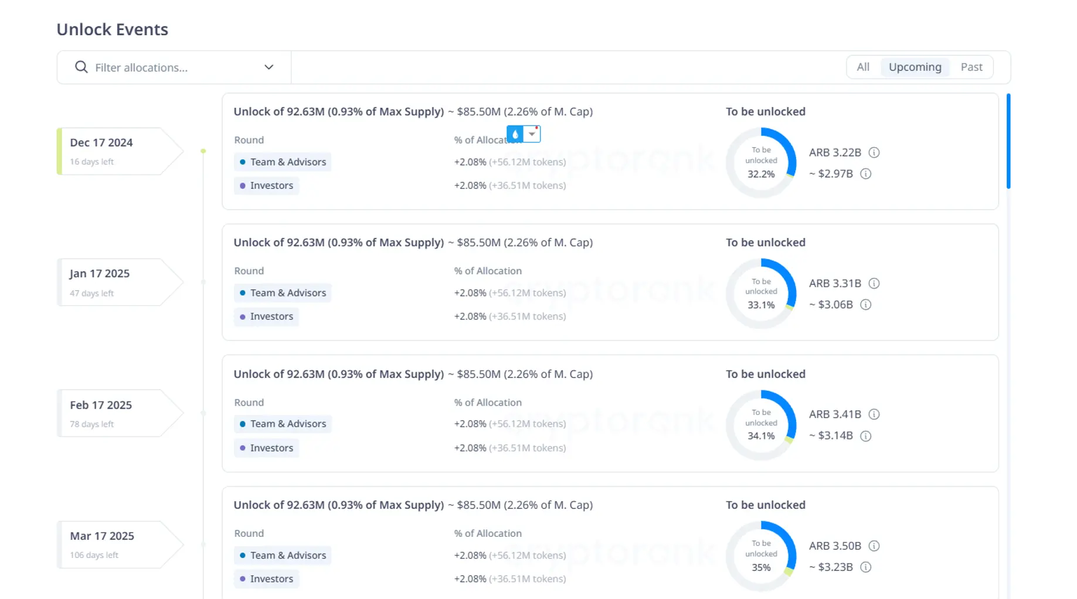The image size is (1077, 599).
Task: Click info icon next to ~ $2.97B
Action: point(865,173)
